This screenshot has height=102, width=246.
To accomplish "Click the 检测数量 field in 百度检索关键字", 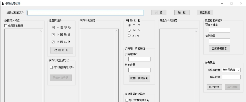I will pos(219,41).
